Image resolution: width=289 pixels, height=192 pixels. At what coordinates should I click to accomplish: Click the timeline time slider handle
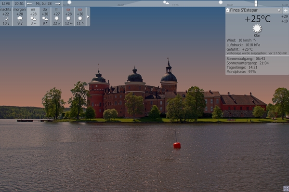point(256,3)
